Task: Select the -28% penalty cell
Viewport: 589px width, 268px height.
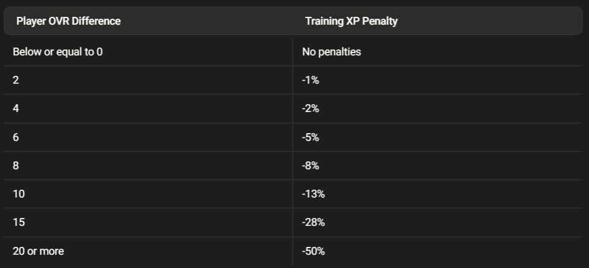Action: click(x=313, y=222)
